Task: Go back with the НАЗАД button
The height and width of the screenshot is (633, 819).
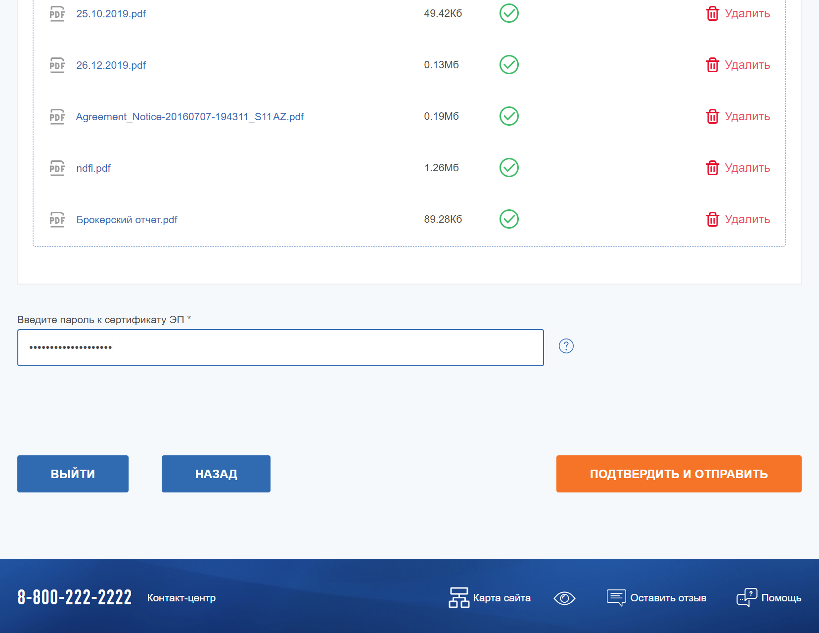Action: point(216,474)
